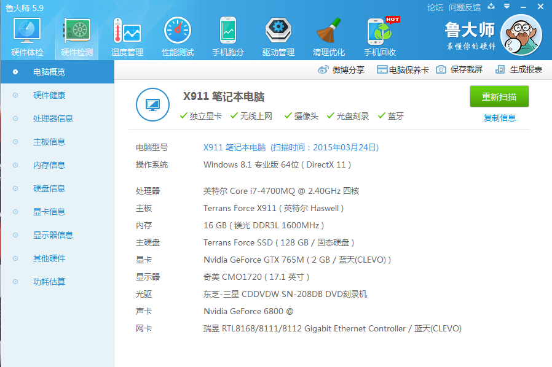Open 硬件体检 hardware checkup icon
This screenshot has height=367, width=552.
[x=27, y=37]
